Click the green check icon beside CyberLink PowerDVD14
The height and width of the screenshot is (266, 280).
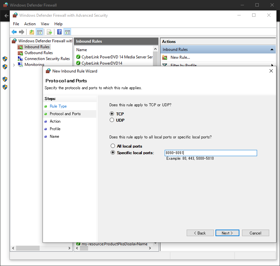pos(78,63)
